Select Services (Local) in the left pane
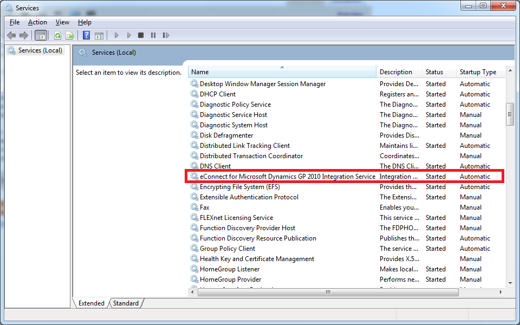Viewport: 520px width, 325px height. (39, 50)
